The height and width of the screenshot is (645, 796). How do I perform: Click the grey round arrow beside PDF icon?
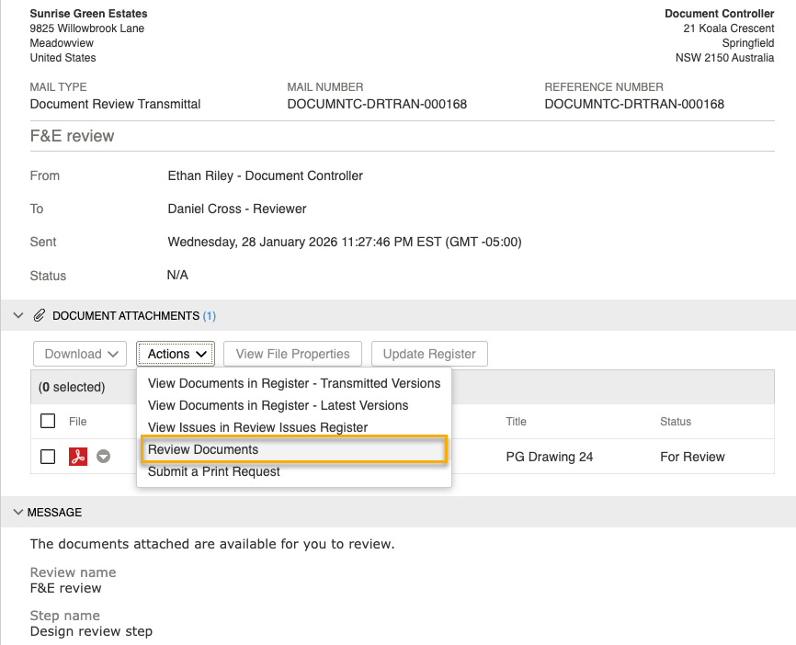[x=104, y=457]
